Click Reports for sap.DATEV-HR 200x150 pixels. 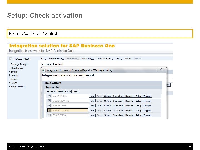[x=129, y=101]
